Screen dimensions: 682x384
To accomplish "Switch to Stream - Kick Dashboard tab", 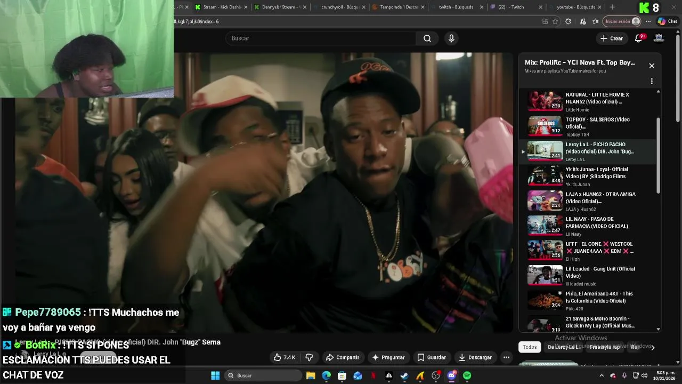I will coord(221,7).
